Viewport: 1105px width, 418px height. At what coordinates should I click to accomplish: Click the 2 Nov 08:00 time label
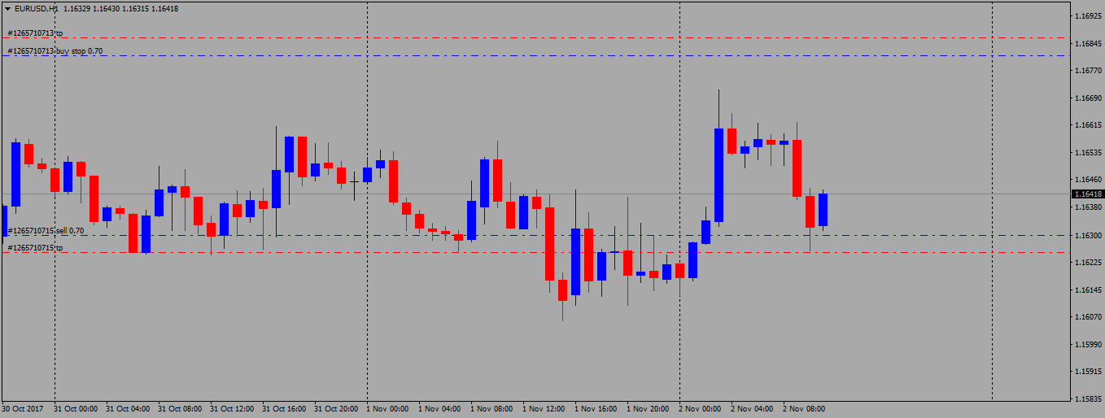click(804, 409)
